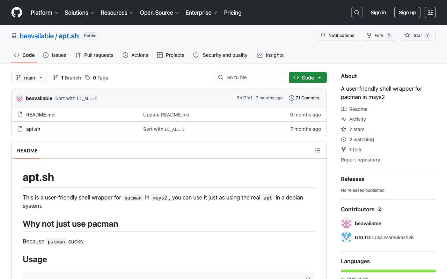
Task: Click the Sign in link
Action: point(378,13)
